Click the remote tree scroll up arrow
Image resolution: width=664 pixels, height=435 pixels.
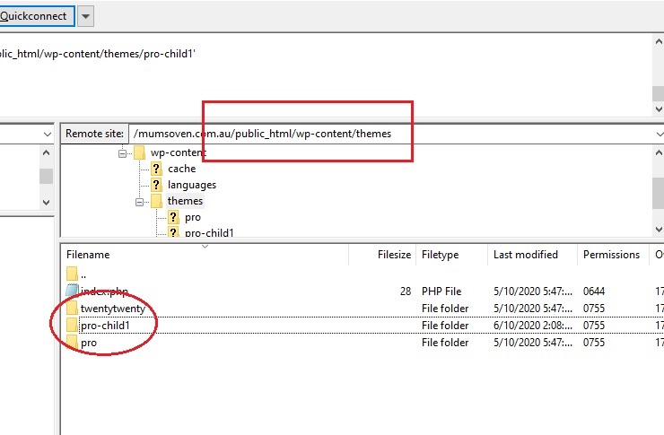click(x=659, y=152)
